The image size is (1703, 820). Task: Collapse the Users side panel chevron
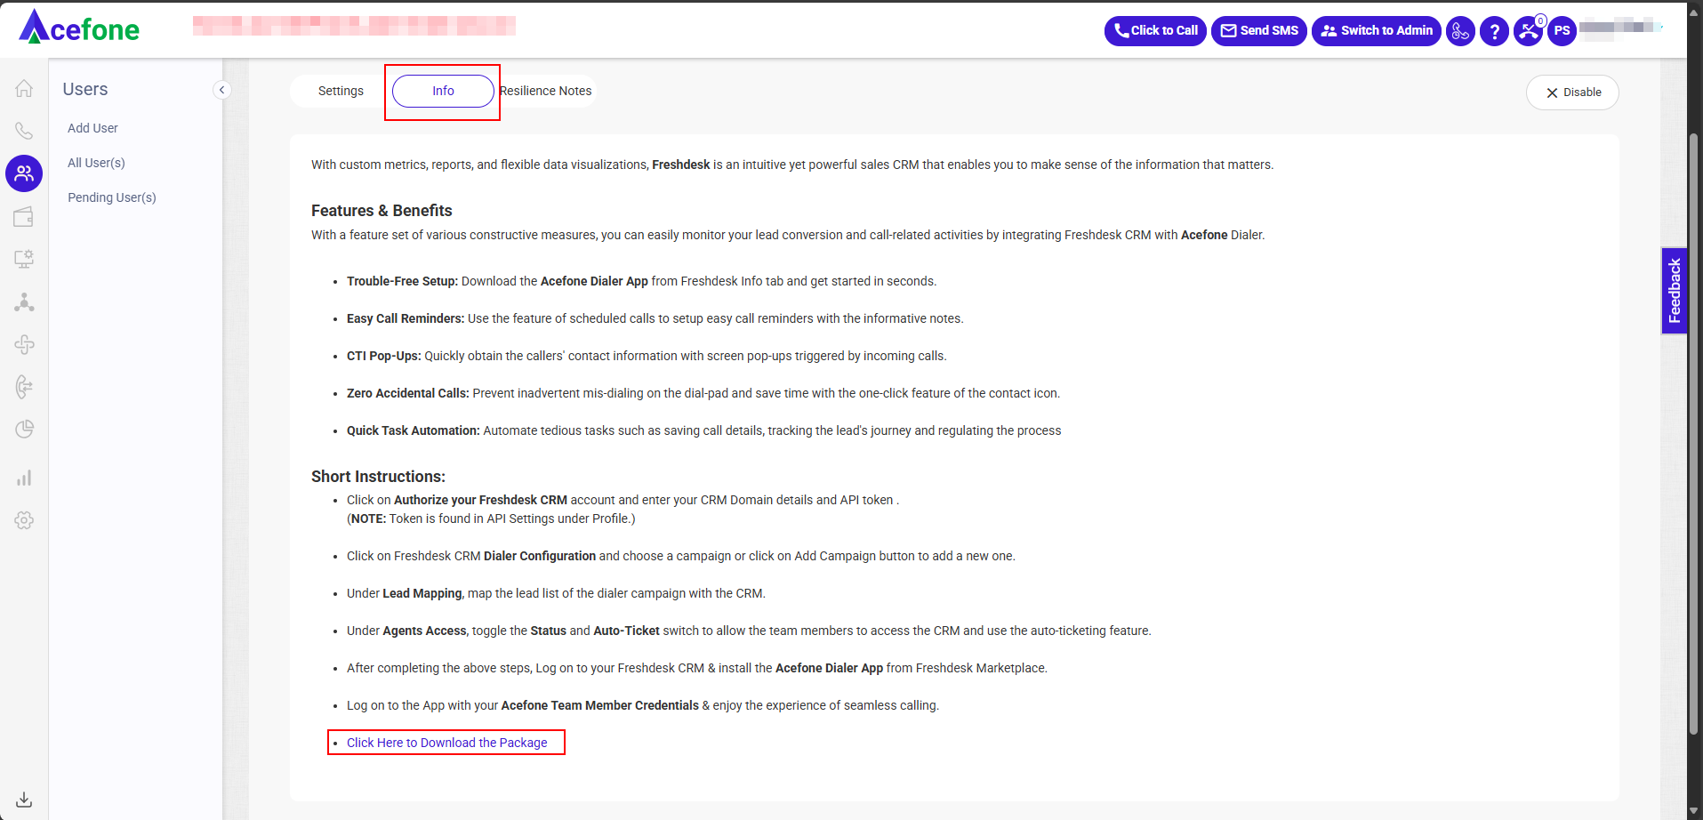(222, 90)
